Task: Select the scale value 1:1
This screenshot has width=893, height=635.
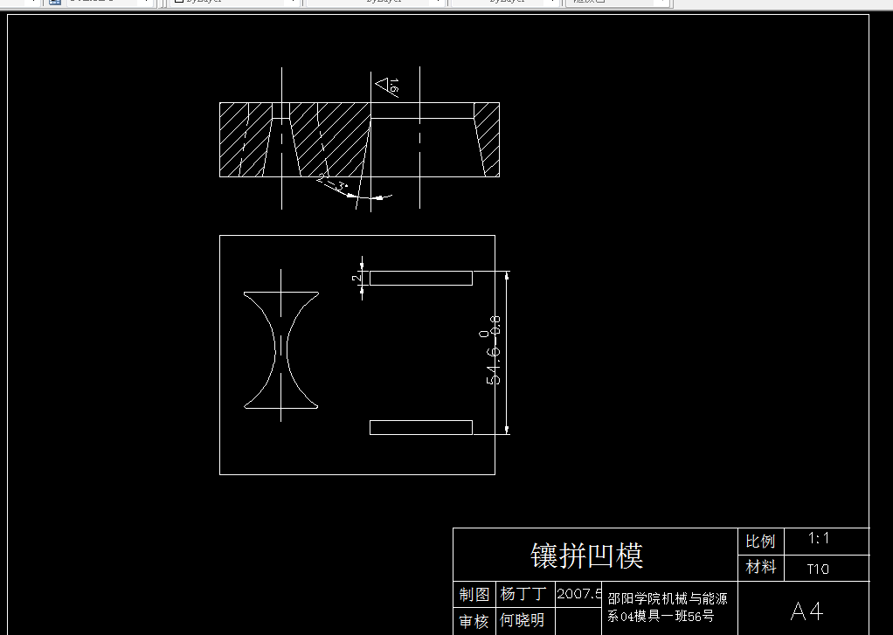Action: tap(819, 538)
